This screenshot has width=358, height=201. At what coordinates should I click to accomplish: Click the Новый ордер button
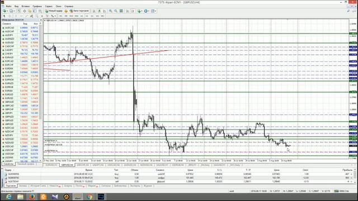point(54,11)
